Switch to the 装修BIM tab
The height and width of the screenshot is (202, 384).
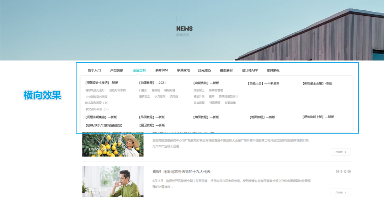click(x=161, y=71)
